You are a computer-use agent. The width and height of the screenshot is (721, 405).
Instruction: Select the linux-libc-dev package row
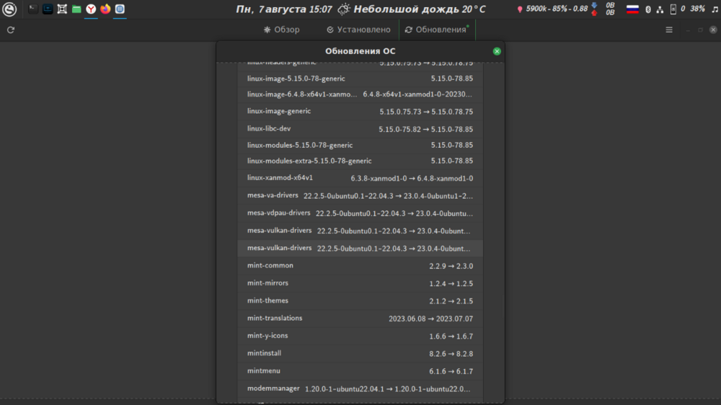(360, 129)
